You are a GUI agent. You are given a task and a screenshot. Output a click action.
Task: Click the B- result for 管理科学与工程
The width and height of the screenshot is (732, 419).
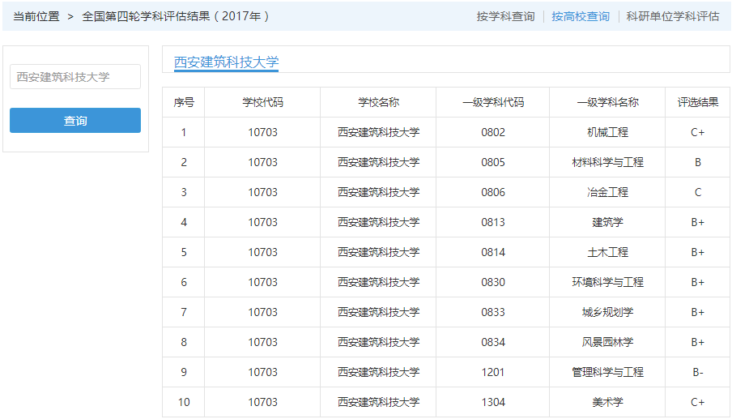(697, 372)
